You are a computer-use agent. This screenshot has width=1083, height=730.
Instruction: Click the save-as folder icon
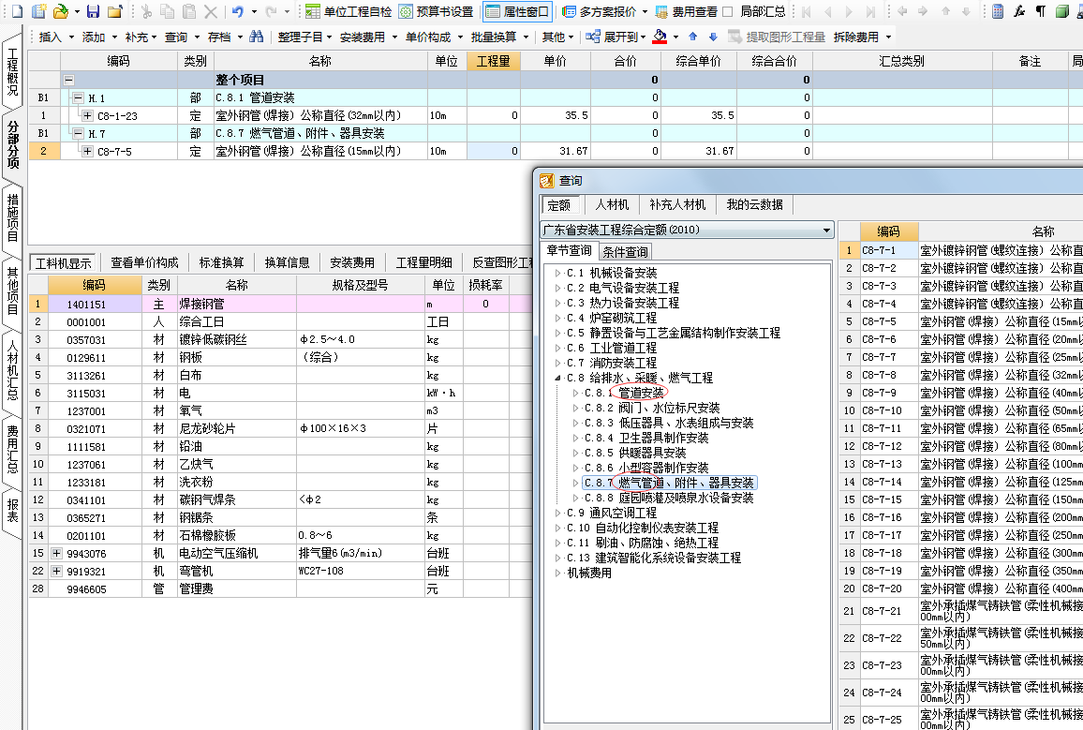point(114,11)
